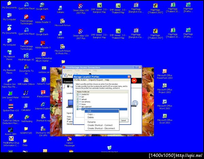Viewport: 204px width, 159px height.
Task: Open My Bluetooth Places icon
Action: [x=9, y=66]
